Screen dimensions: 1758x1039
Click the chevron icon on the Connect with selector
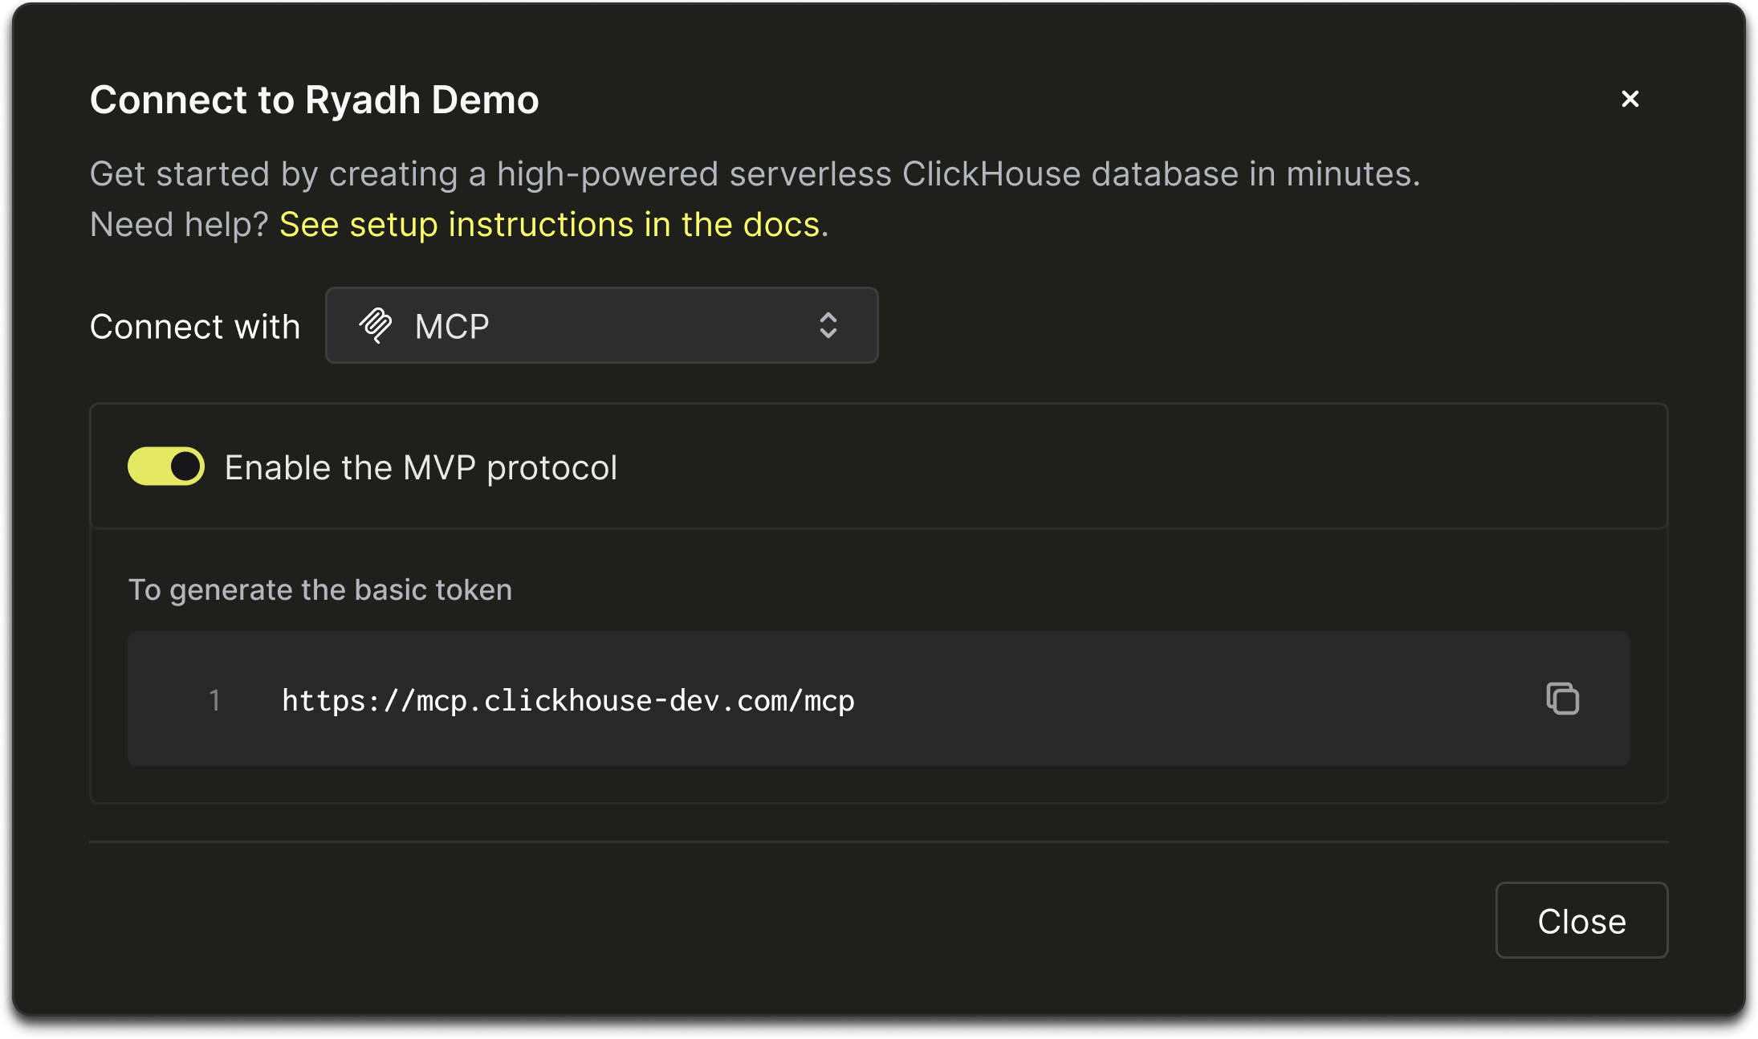828,325
